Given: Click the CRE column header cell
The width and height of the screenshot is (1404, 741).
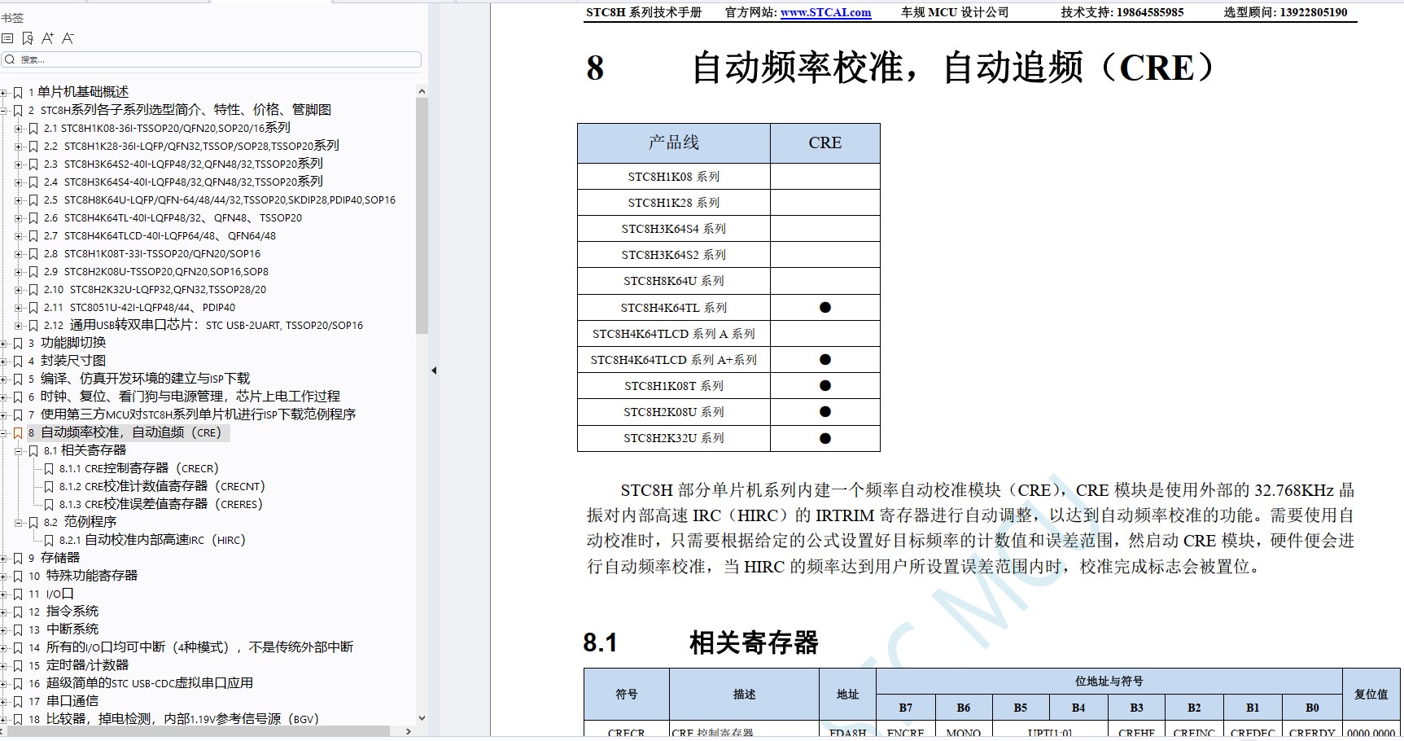Looking at the screenshot, I should click(x=825, y=143).
